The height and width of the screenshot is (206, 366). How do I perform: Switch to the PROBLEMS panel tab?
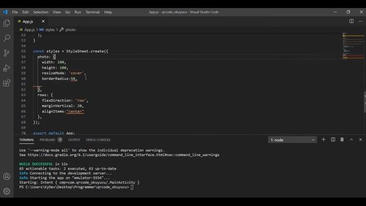47,140
